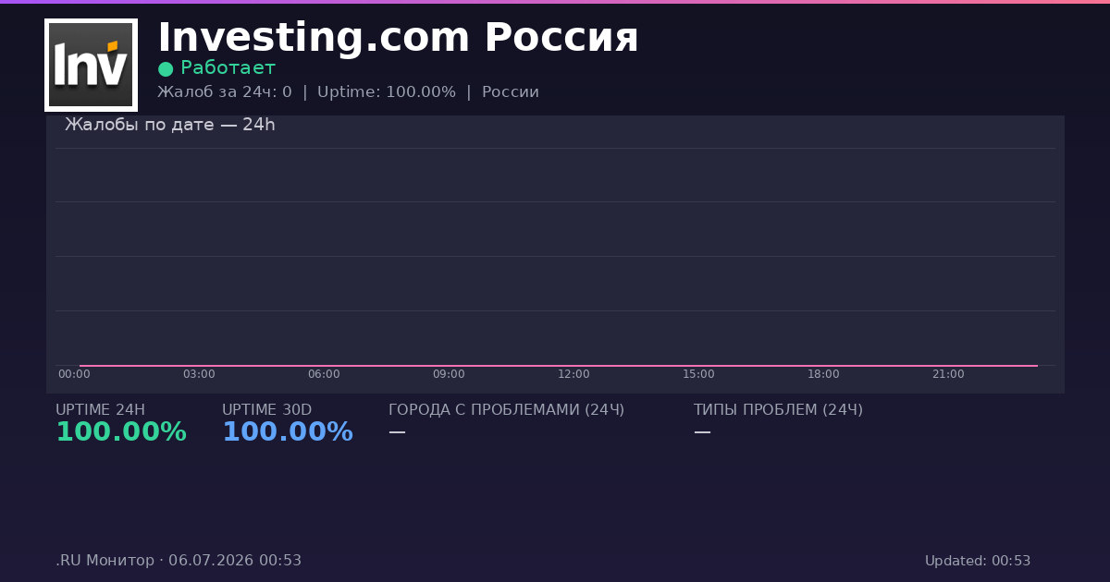
Task: Click the 15:00 time axis label
Action: pyautogui.click(x=698, y=374)
